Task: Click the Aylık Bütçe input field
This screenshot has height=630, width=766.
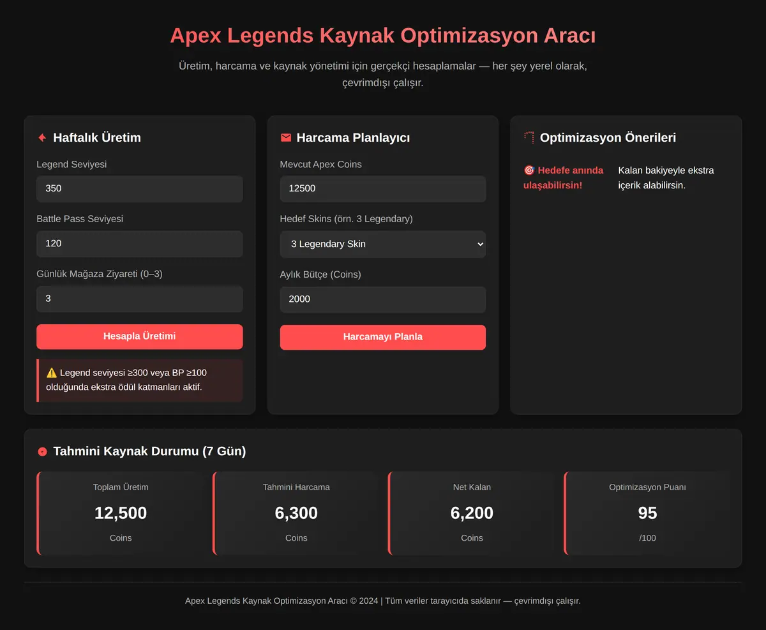Action: click(x=383, y=299)
